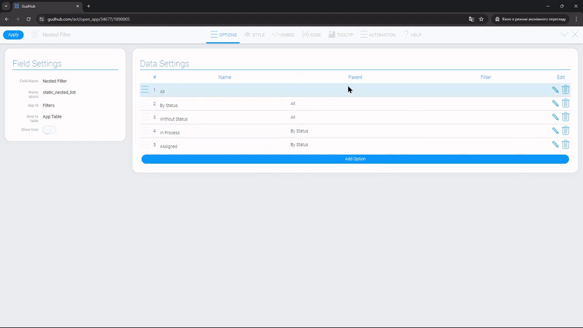Click the translate page icon in address bar

(x=472, y=19)
